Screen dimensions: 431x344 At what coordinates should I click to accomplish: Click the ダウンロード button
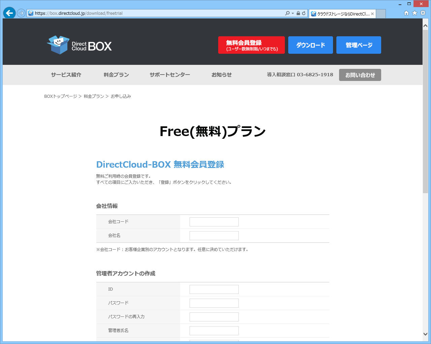(x=310, y=45)
